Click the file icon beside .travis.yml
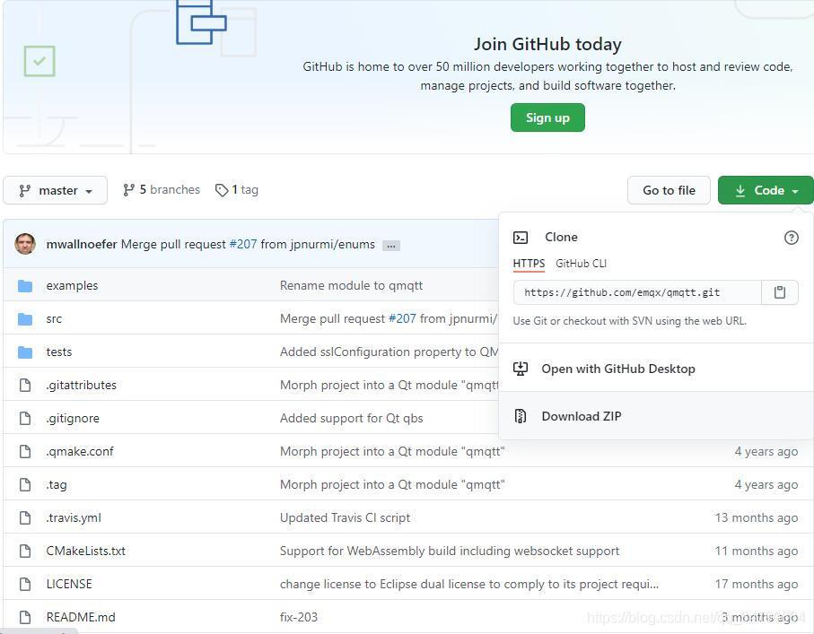This screenshot has width=814, height=634. pos(25,518)
